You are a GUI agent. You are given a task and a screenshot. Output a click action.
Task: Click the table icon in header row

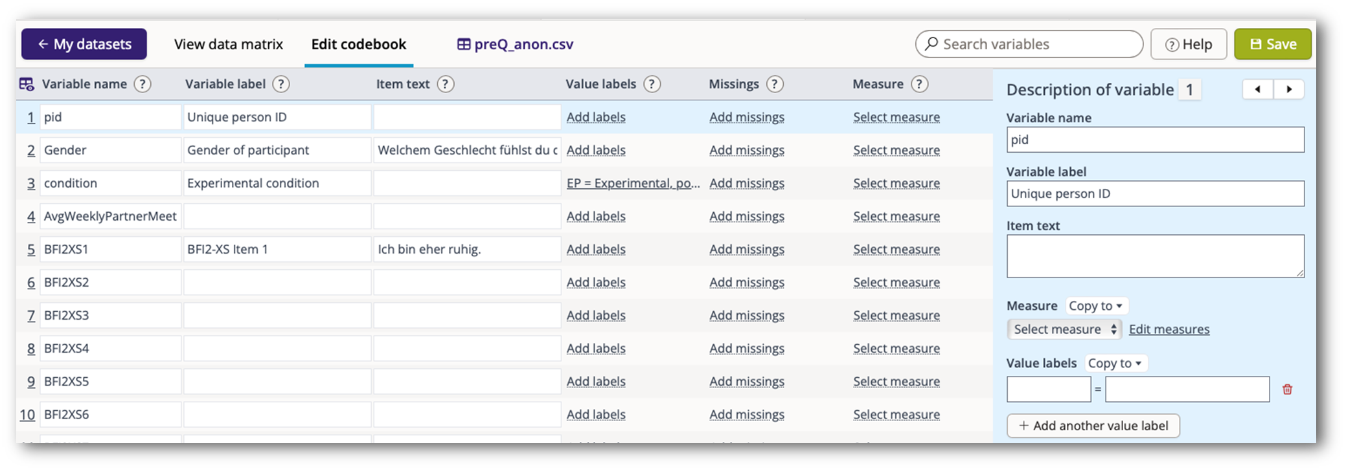tap(27, 84)
